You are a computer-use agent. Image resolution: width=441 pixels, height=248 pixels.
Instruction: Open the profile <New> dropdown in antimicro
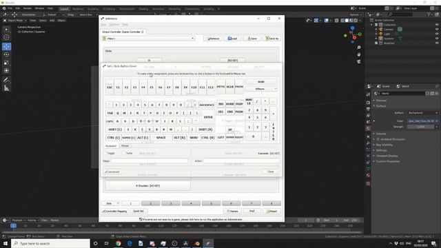[x=149, y=39]
